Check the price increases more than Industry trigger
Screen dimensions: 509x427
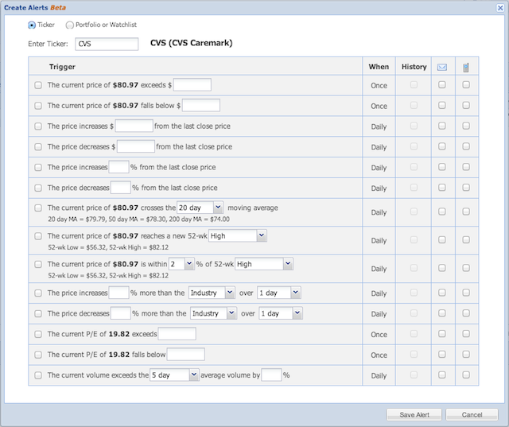click(x=38, y=293)
